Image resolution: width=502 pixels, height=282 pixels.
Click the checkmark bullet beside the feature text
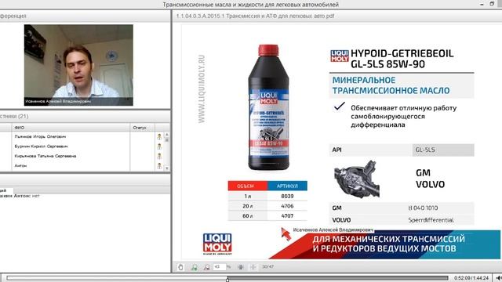(339, 107)
